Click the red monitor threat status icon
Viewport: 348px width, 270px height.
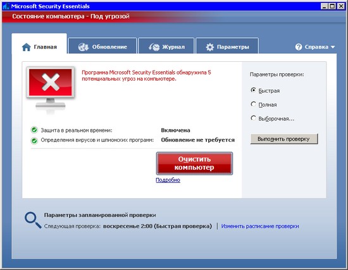(x=51, y=90)
